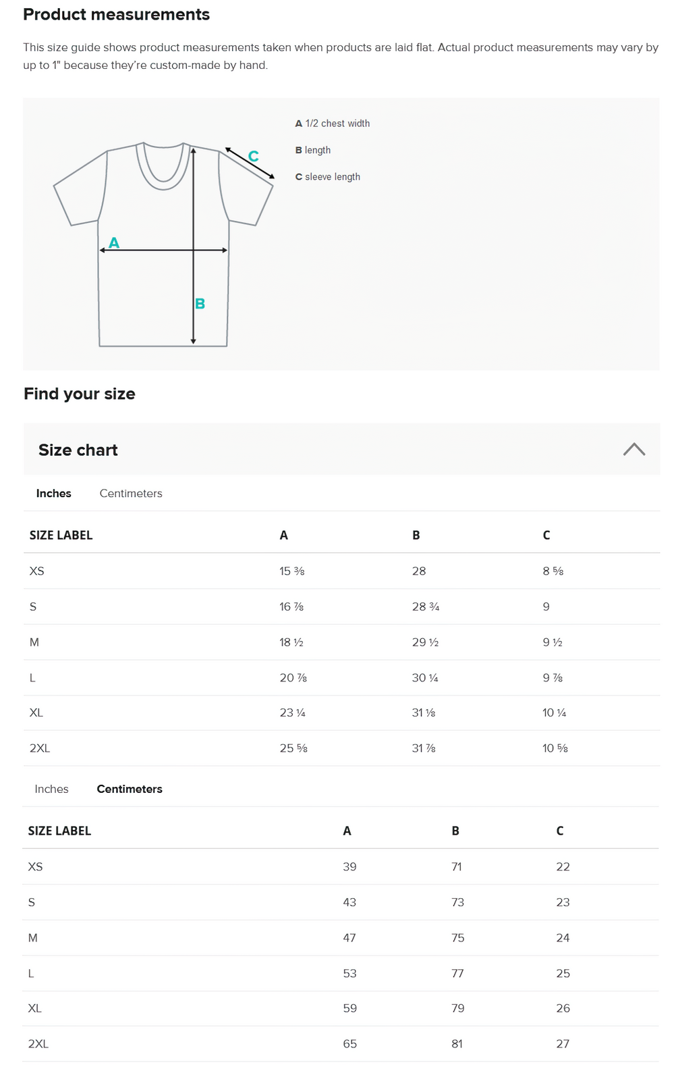Click the teal C label near the sleeve
The width and height of the screenshot is (678, 1090).
pyautogui.click(x=254, y=157)
